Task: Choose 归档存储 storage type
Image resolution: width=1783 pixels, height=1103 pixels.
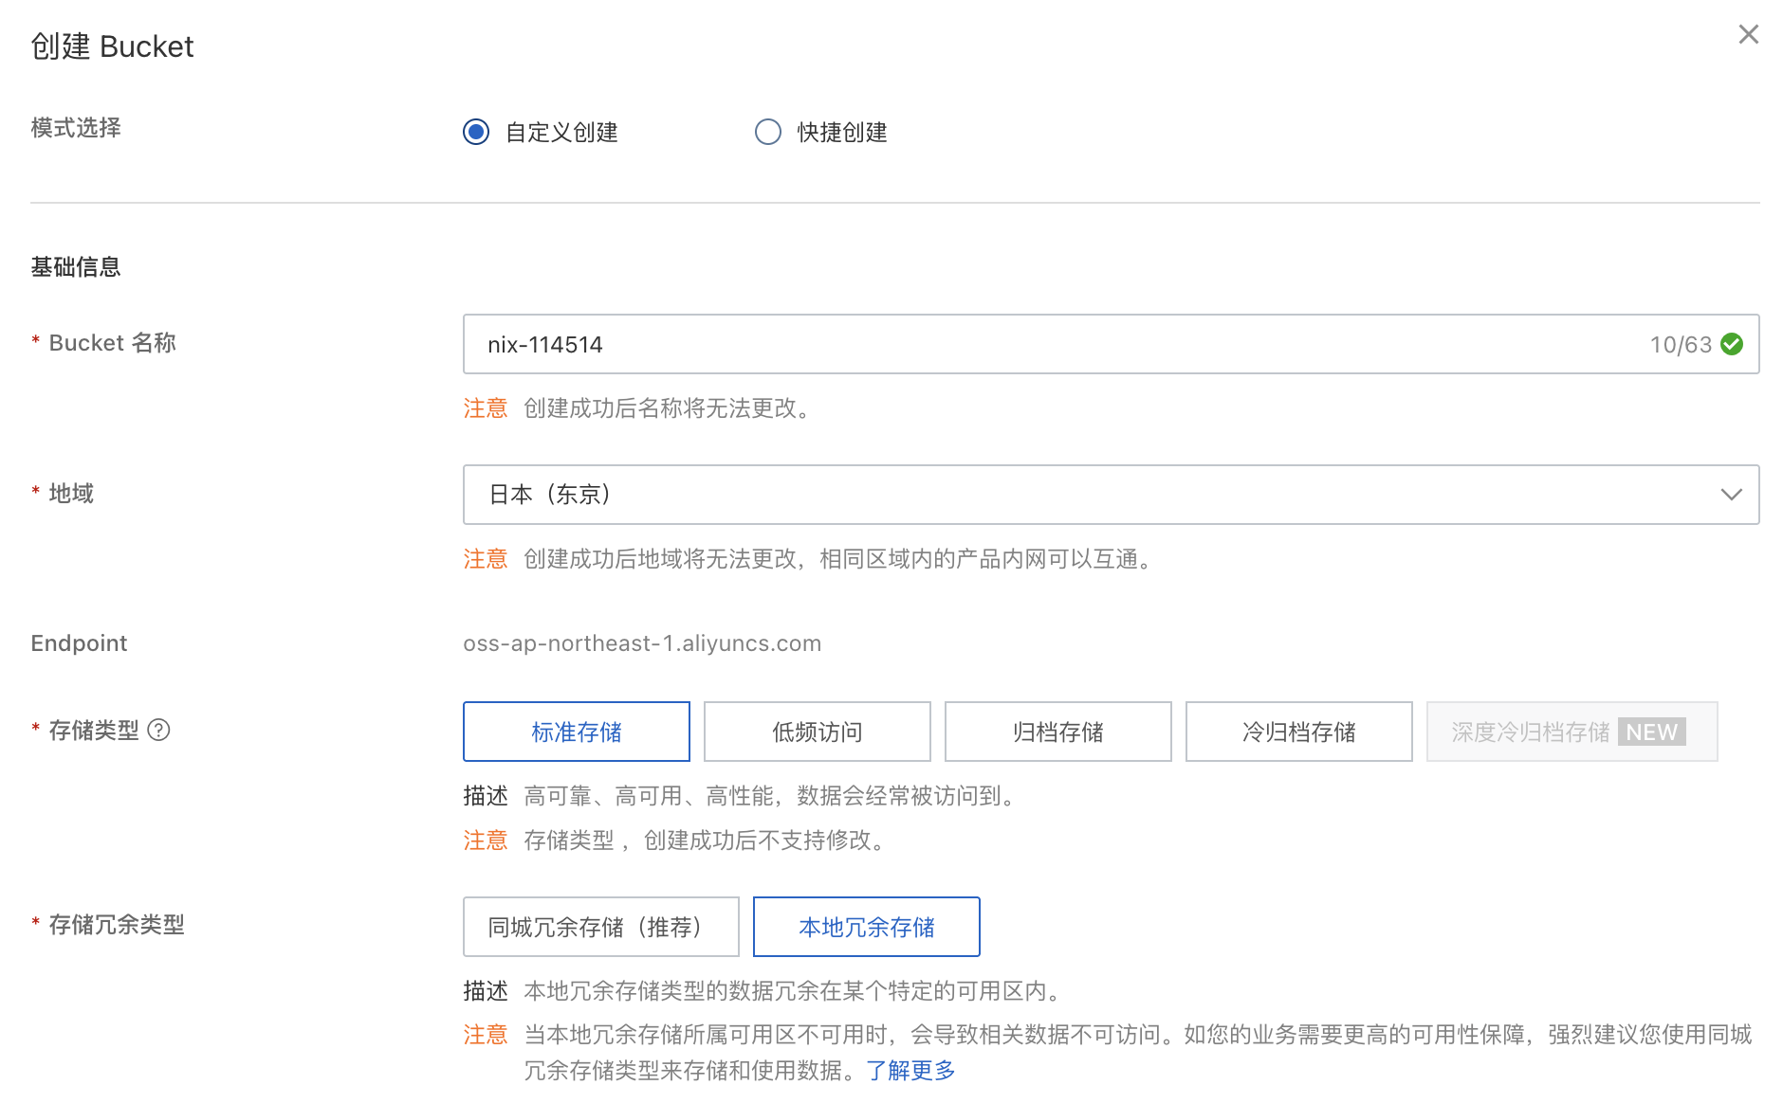Action: coord(1058,732)
